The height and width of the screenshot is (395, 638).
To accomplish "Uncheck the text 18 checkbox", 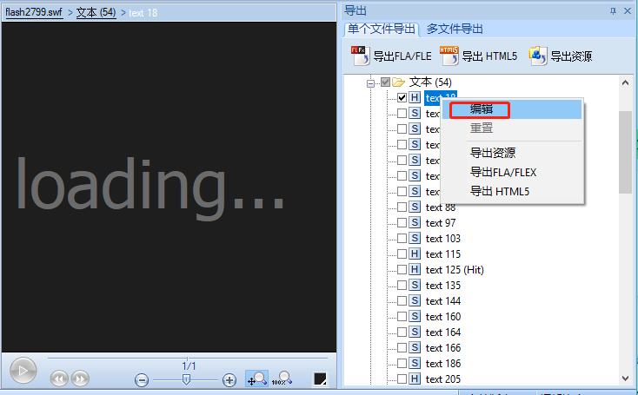I will point(402,98).
